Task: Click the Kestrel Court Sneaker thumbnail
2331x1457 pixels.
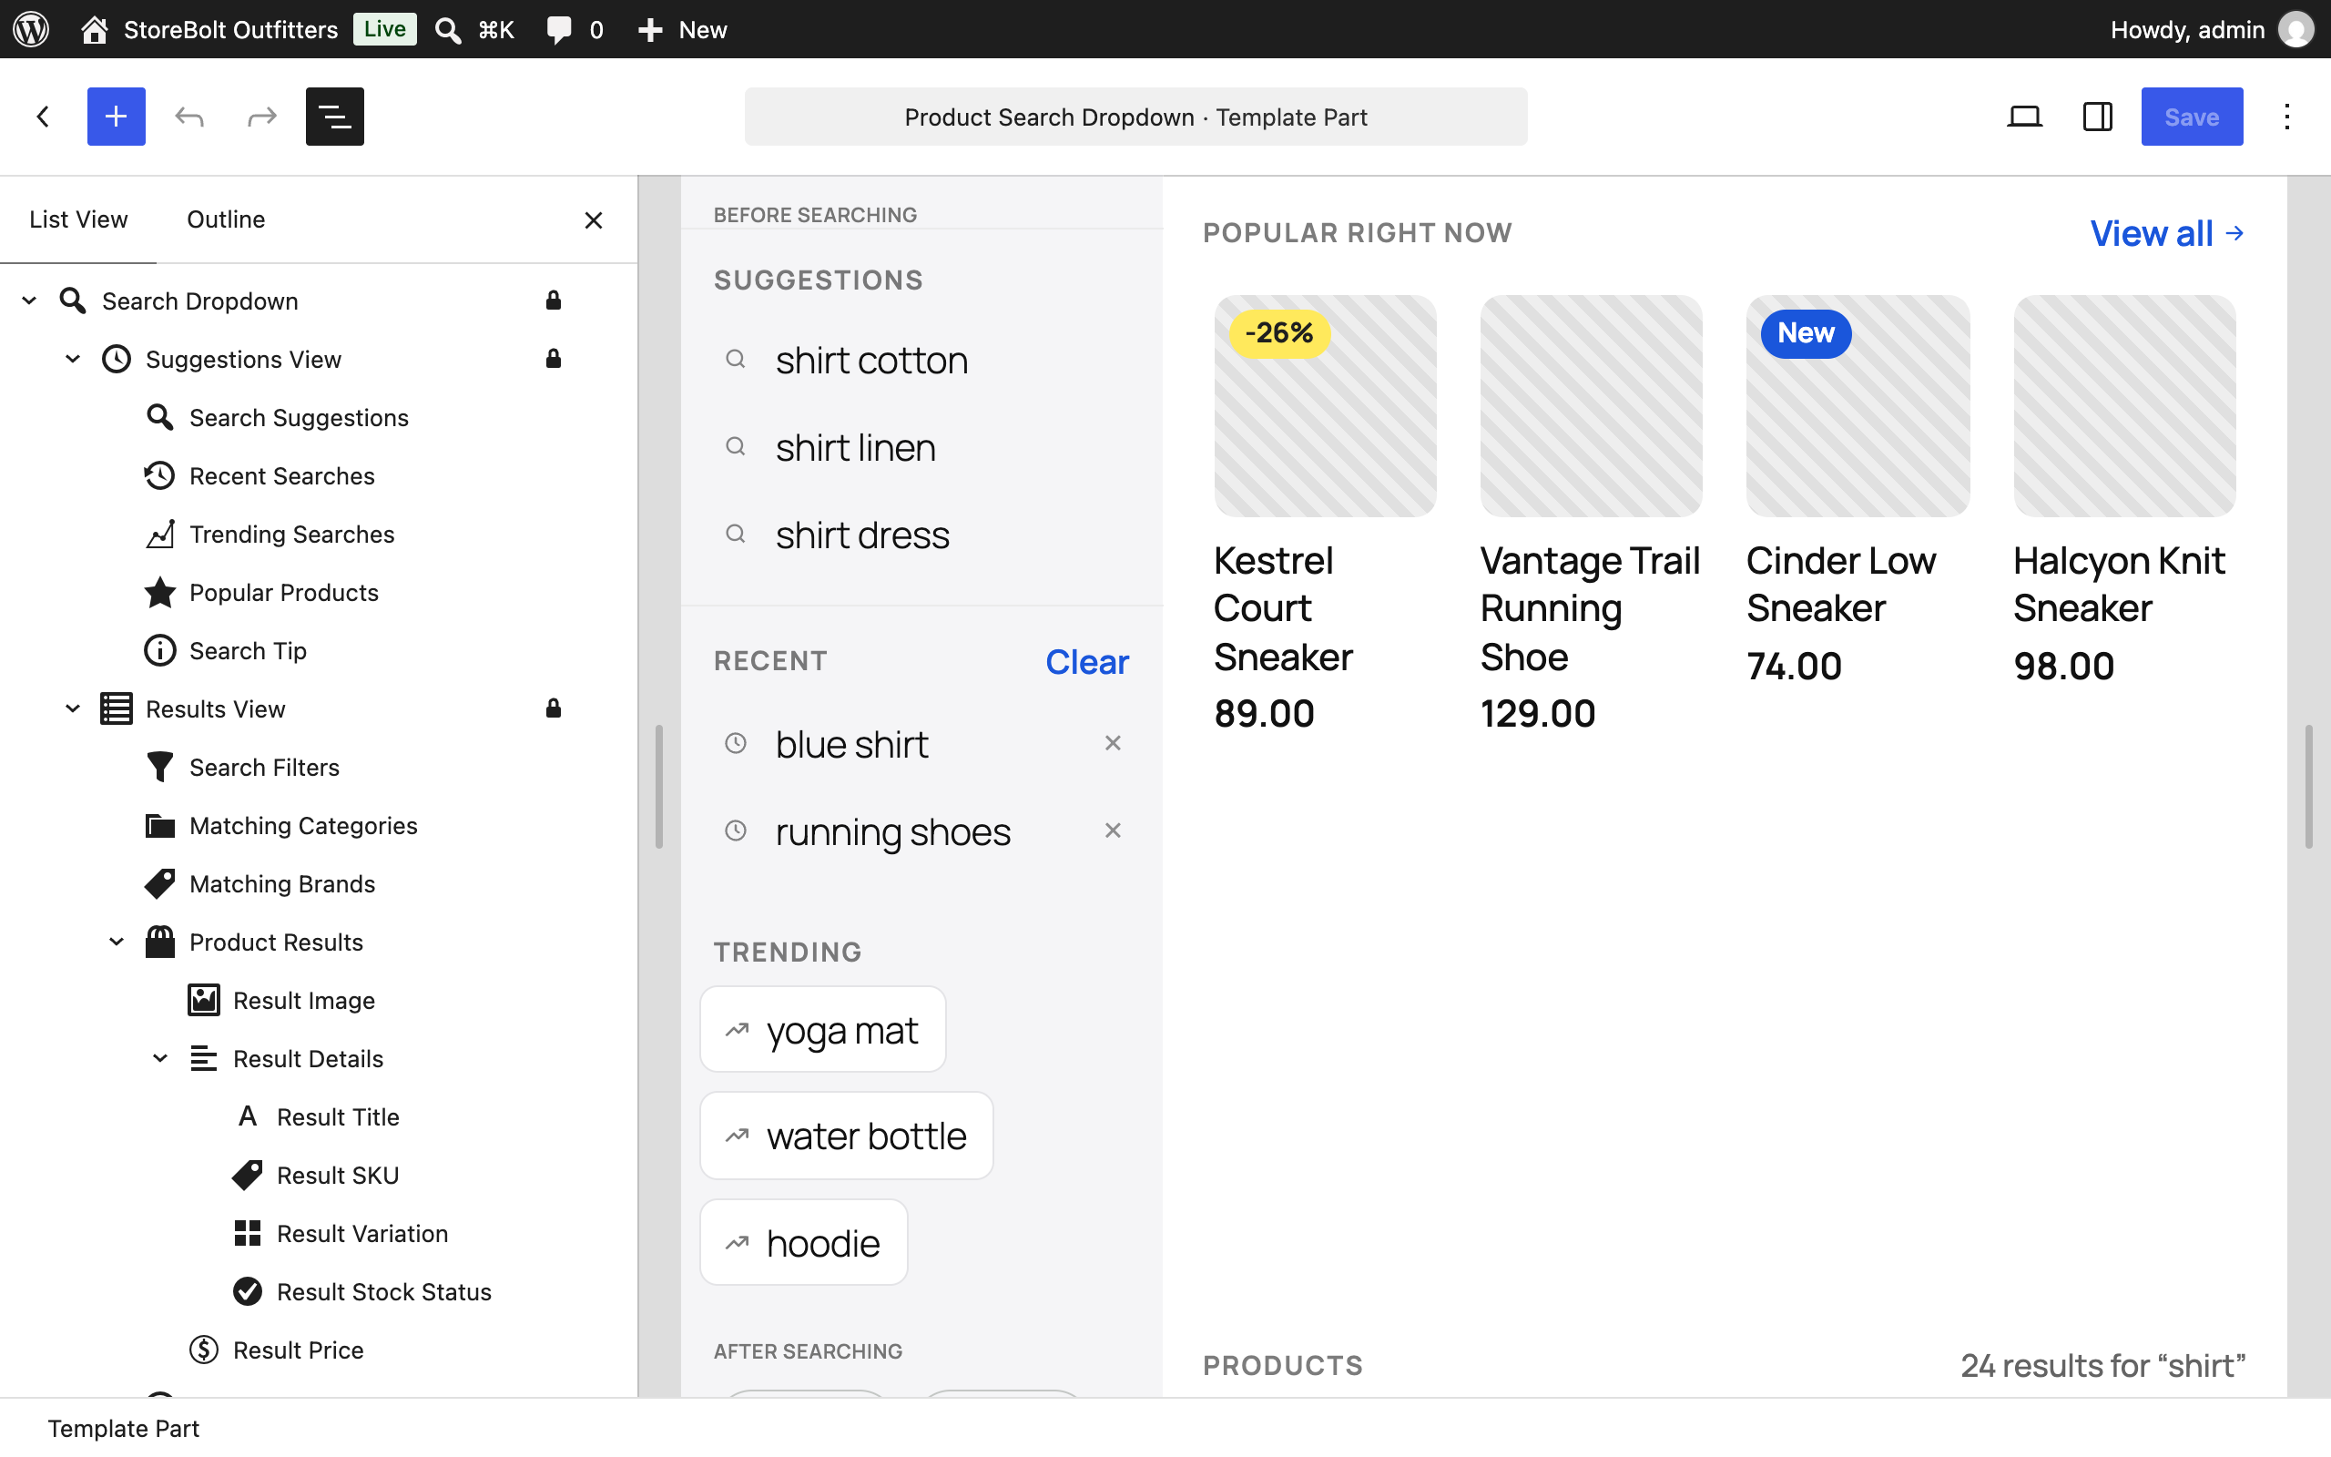Action: (x=1325, y=406)
